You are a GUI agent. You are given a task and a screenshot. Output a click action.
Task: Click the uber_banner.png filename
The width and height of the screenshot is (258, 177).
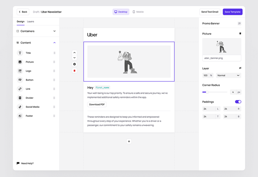[213, 58]
